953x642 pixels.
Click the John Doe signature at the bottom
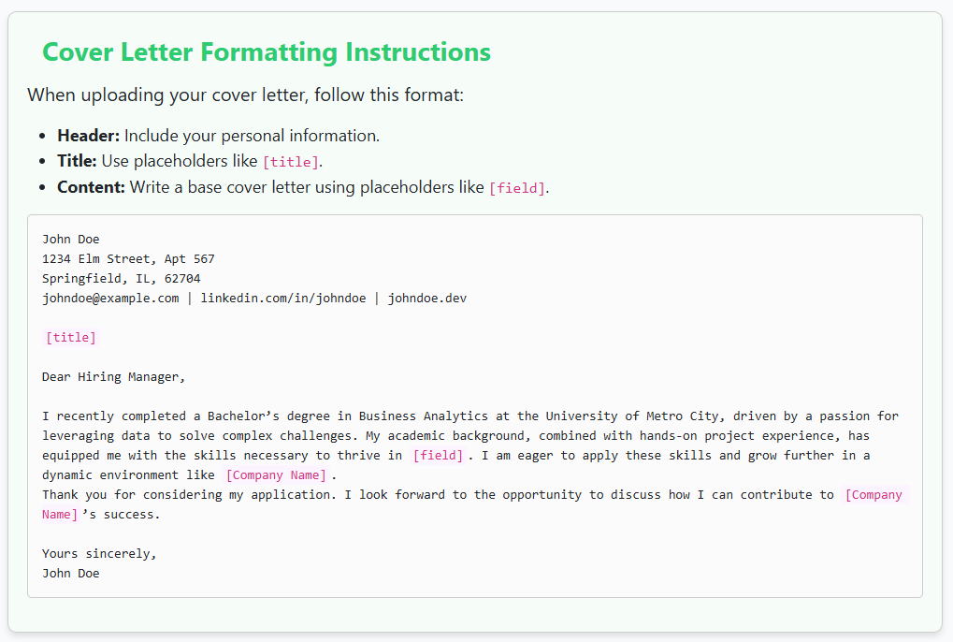click(70, 574)
